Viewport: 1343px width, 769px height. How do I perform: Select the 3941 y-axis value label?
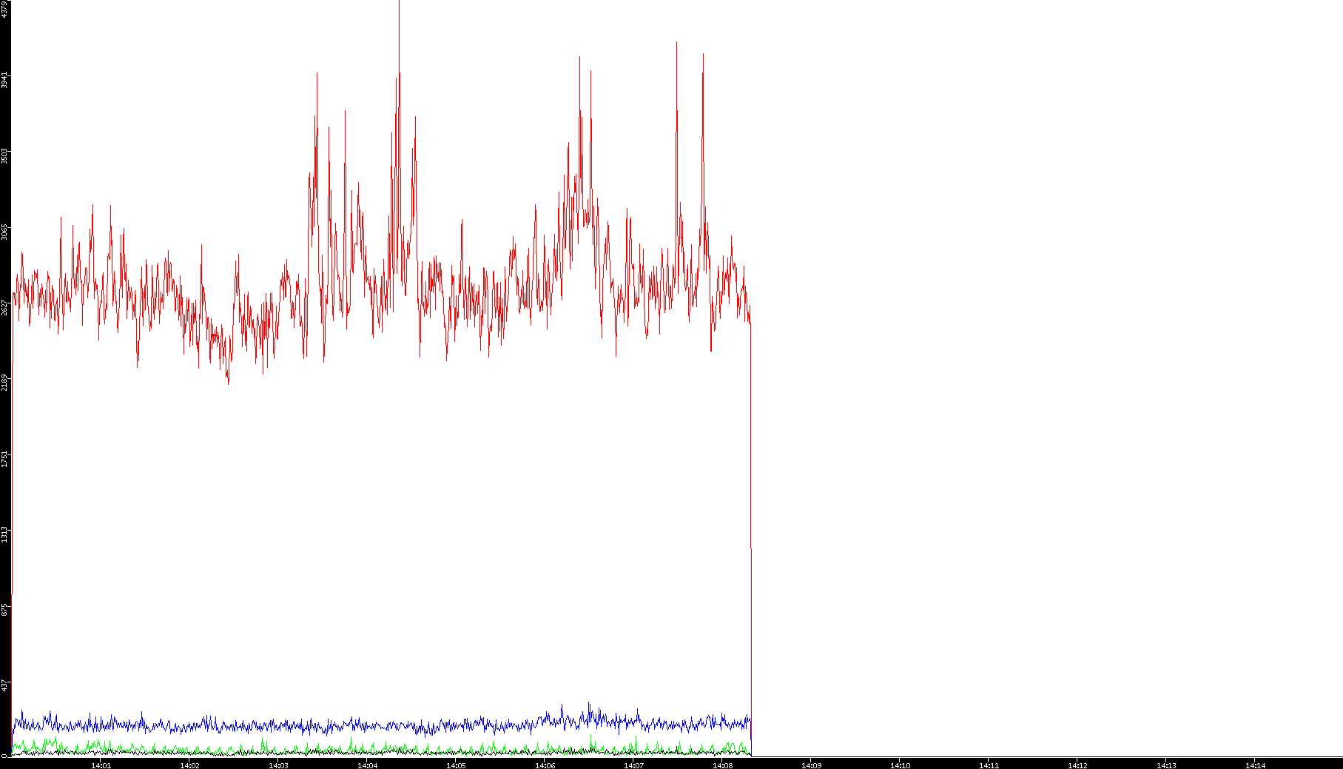[5, 80]
